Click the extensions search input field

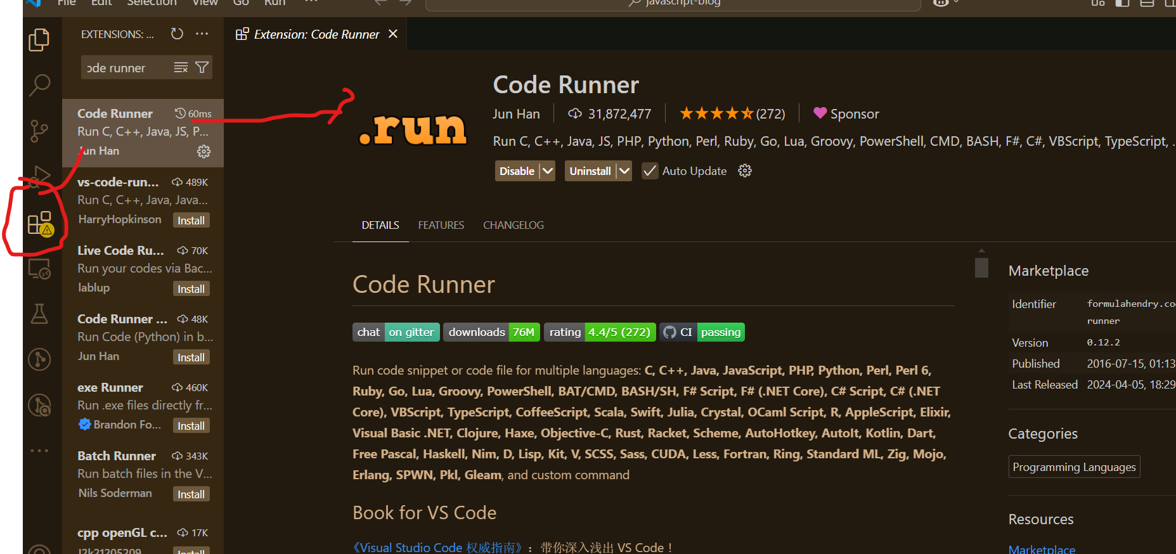click(127, 68)
